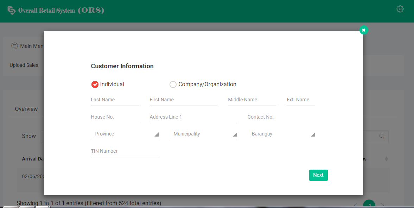The height and width of the screenshot is (208, 414).
Task: Click the Contact No. field
Action: (x=281, y=117)
